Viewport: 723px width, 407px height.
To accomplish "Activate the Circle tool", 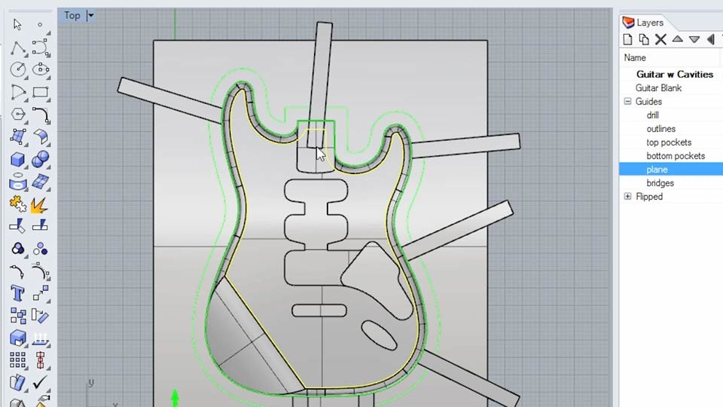I will [x=17, y=69].
